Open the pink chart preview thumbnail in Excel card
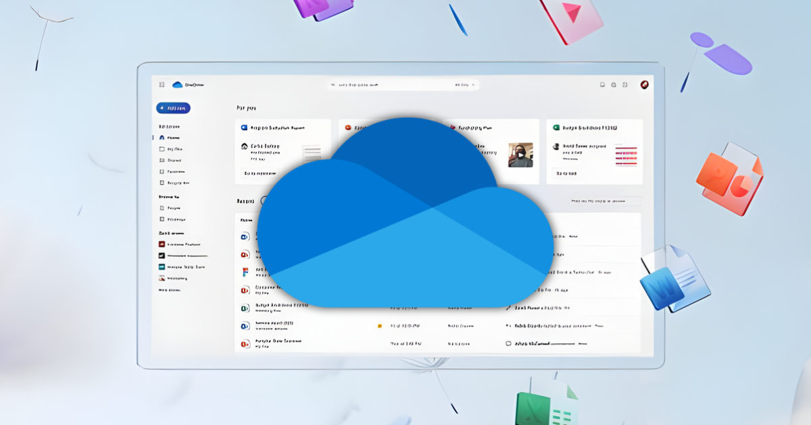The image size is (811, 425). (626, 156)
